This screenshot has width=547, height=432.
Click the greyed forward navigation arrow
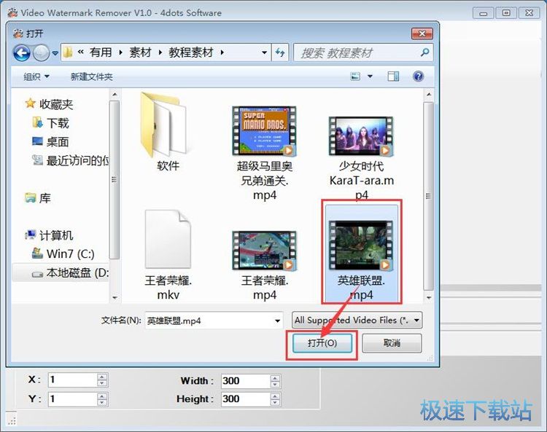[x=41, y=53]
